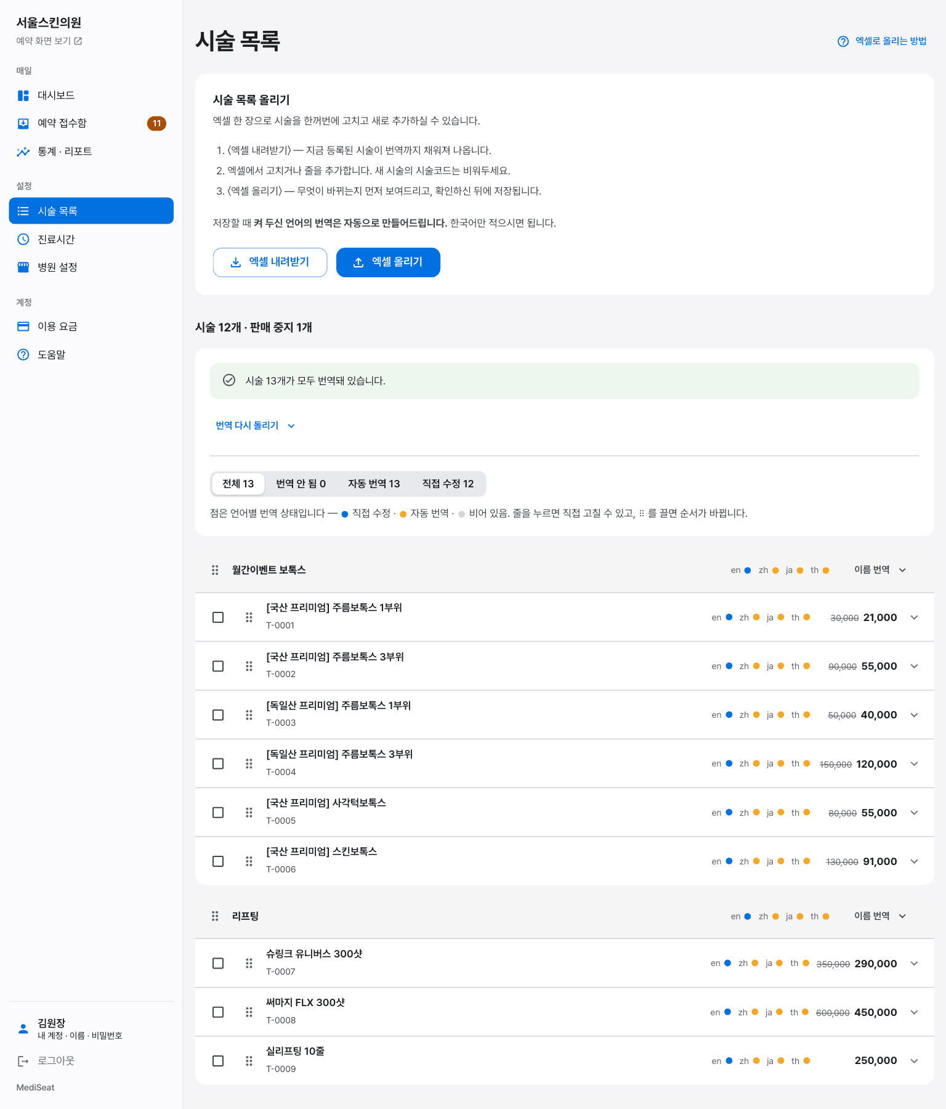This screenshot has height=1109, width=946.
Task: Switch to the 번역 안 됨 0 tab
Action: (x=301, y=484)
